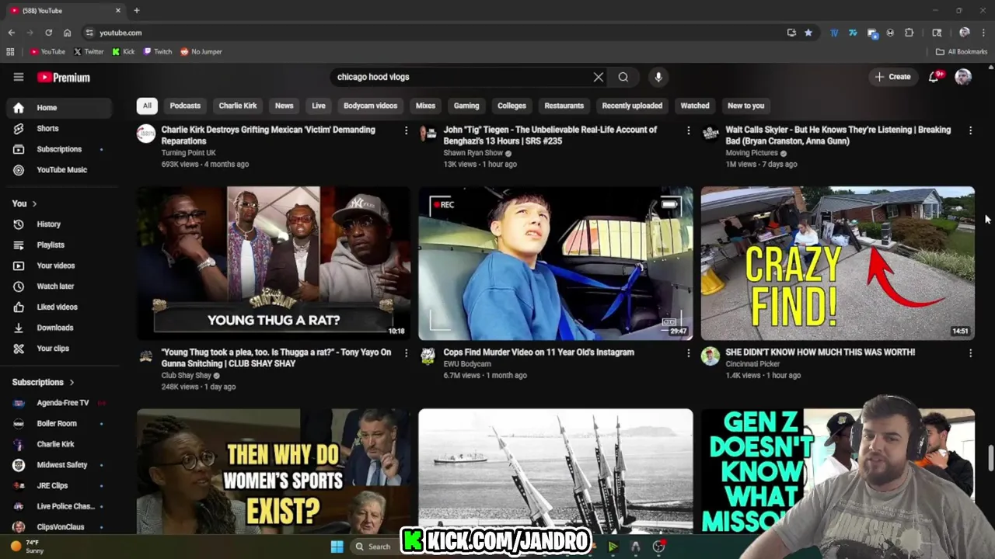
Task: Select the Mixes filter chip
Action: pos(425,106)
